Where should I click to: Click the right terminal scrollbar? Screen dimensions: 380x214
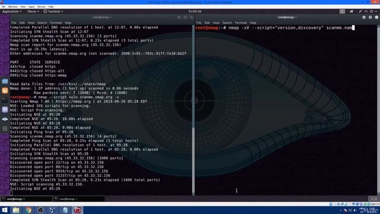tap(379, 109)
